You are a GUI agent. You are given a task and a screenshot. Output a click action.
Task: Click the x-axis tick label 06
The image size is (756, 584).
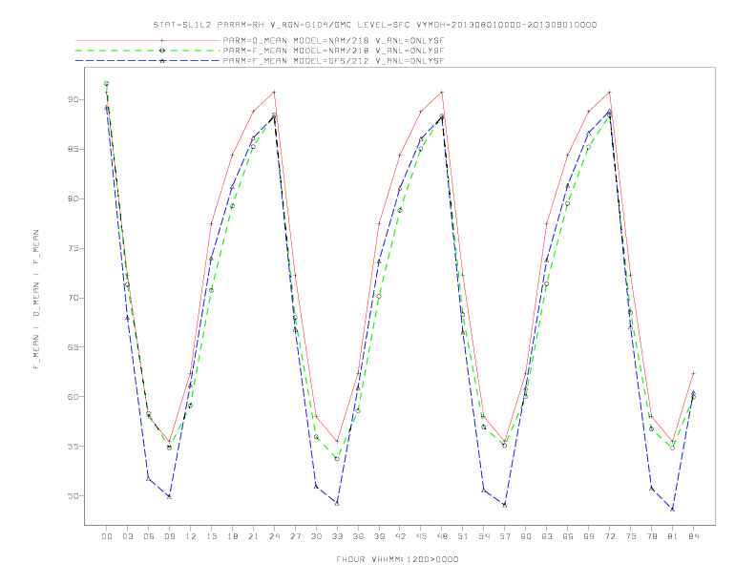[x=149, y=536]
